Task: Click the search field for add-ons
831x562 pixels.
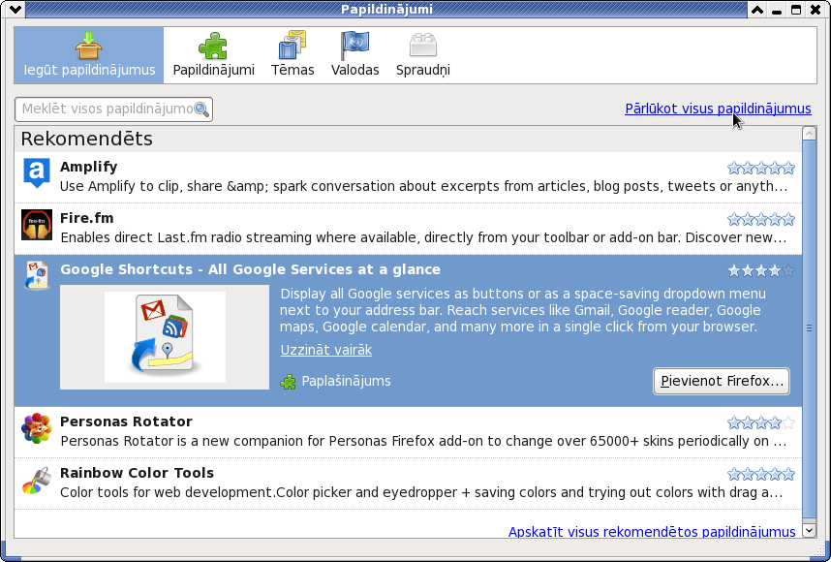Action: point(113,109)
